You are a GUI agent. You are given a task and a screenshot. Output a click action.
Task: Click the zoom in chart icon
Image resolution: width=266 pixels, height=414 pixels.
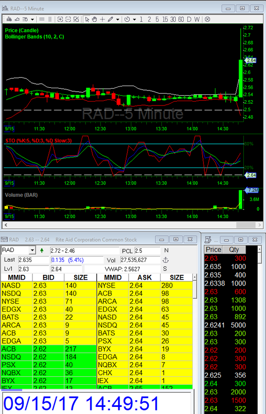click(x=61, y=19)
